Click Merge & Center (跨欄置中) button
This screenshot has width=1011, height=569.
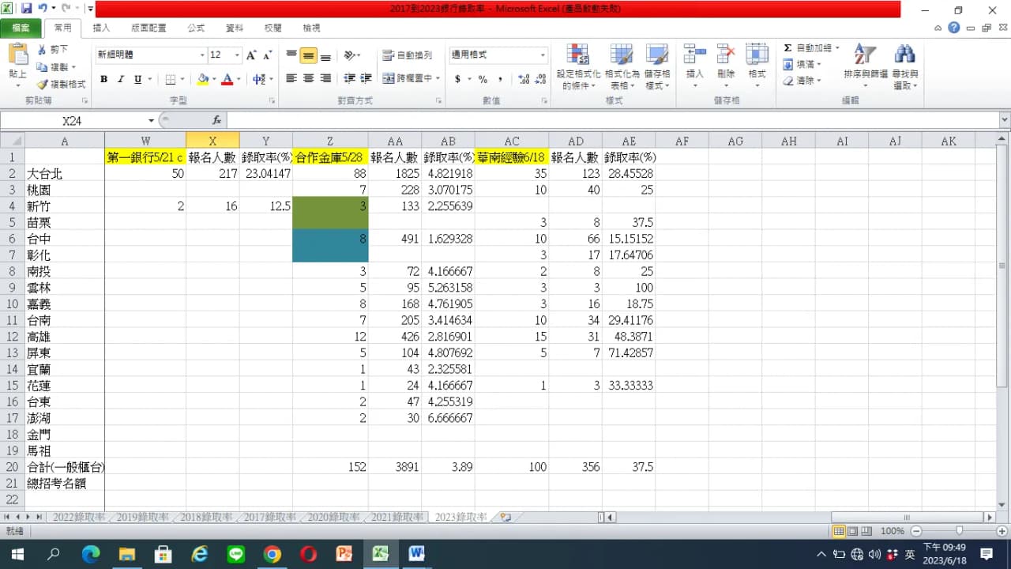point(408,79)
